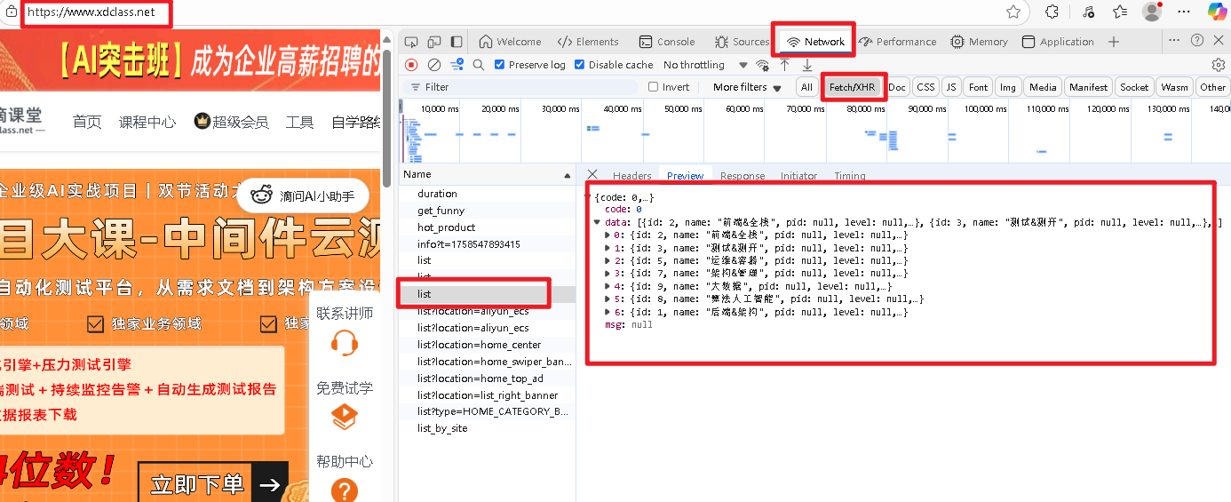Select the get_funny request row
This screenshot has height=502, width=1231.
pyautogui.click(x=487, y=211)
